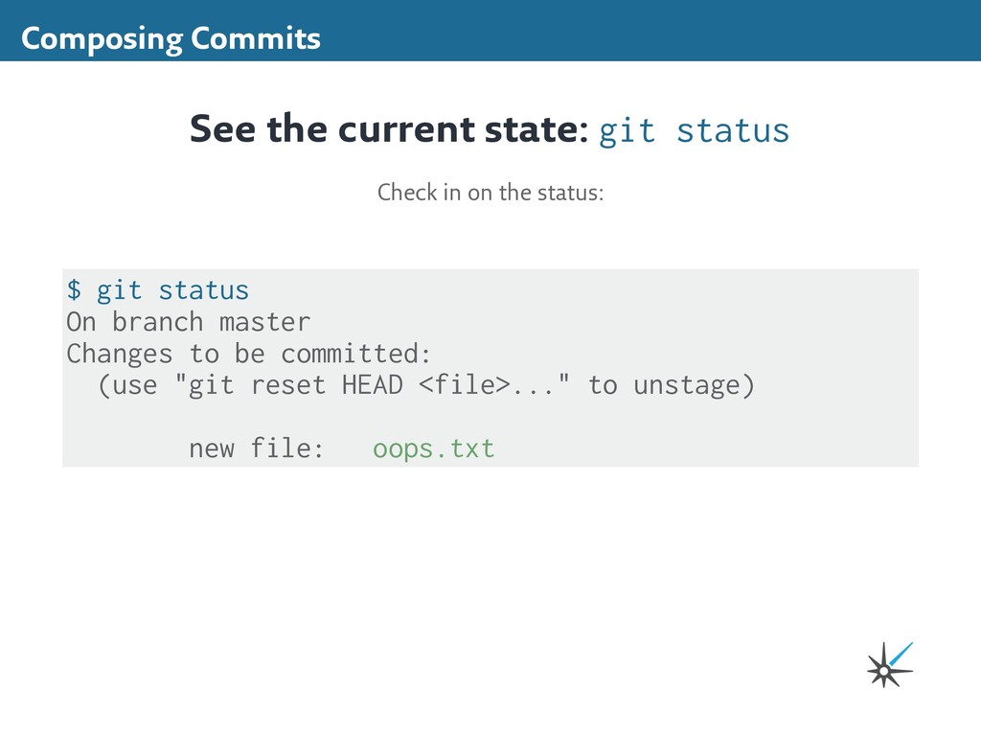
Task: Click the 'Check in on the status:' subtitle
Action: click(490, 192)
